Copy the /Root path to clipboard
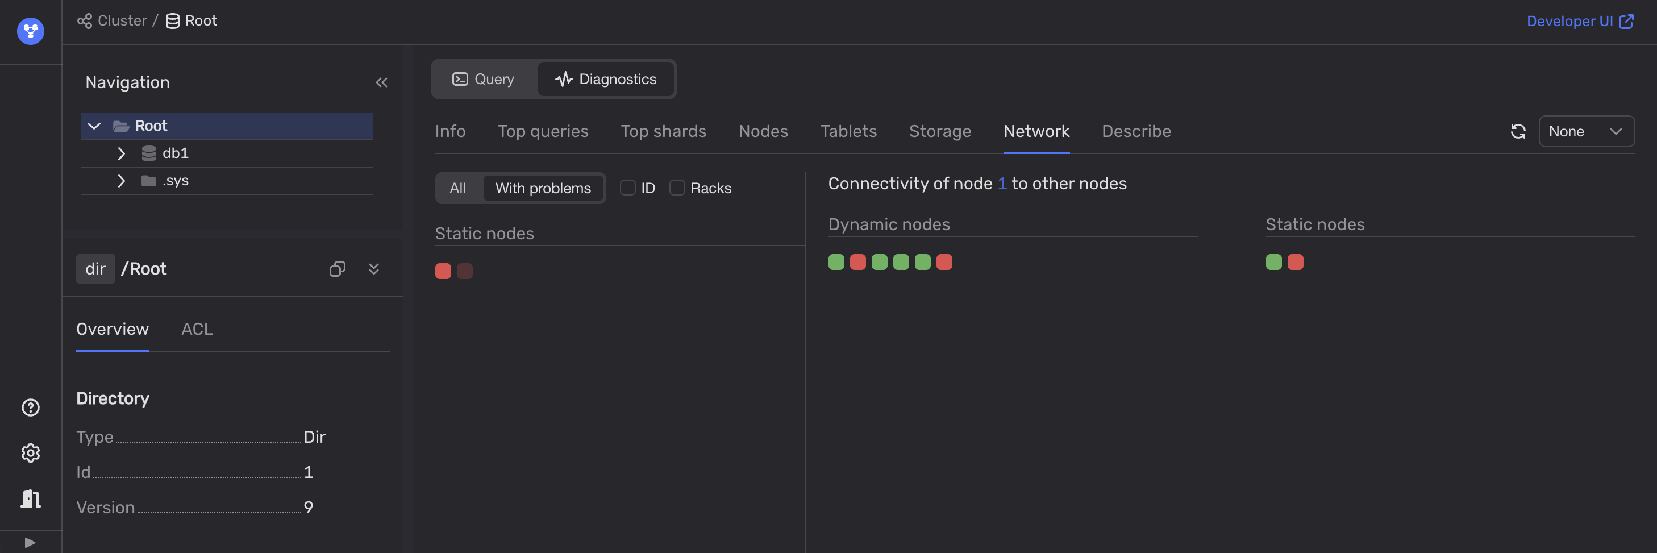 (x=337, y=269)
